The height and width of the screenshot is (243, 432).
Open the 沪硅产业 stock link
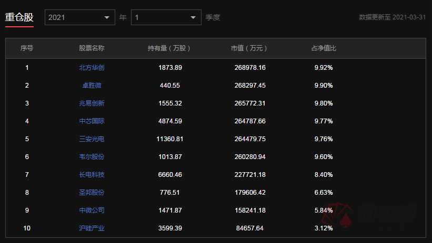(92, 228)
